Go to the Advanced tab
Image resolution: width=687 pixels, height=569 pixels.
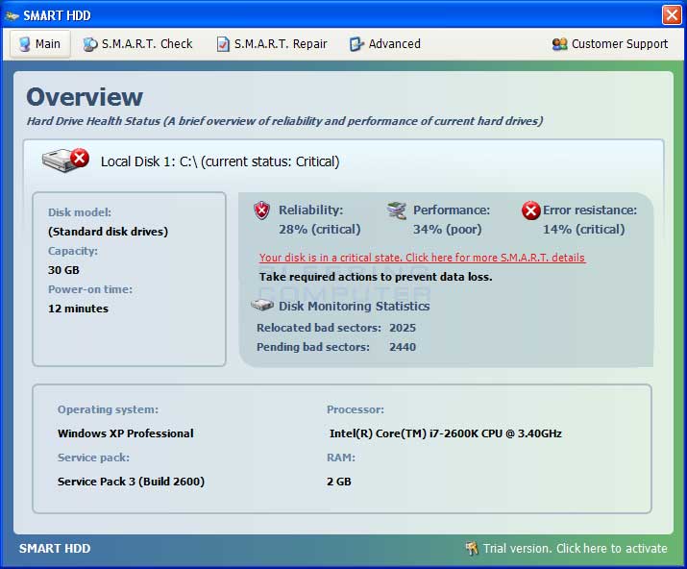pyautogui.click(x=385, y=44)
